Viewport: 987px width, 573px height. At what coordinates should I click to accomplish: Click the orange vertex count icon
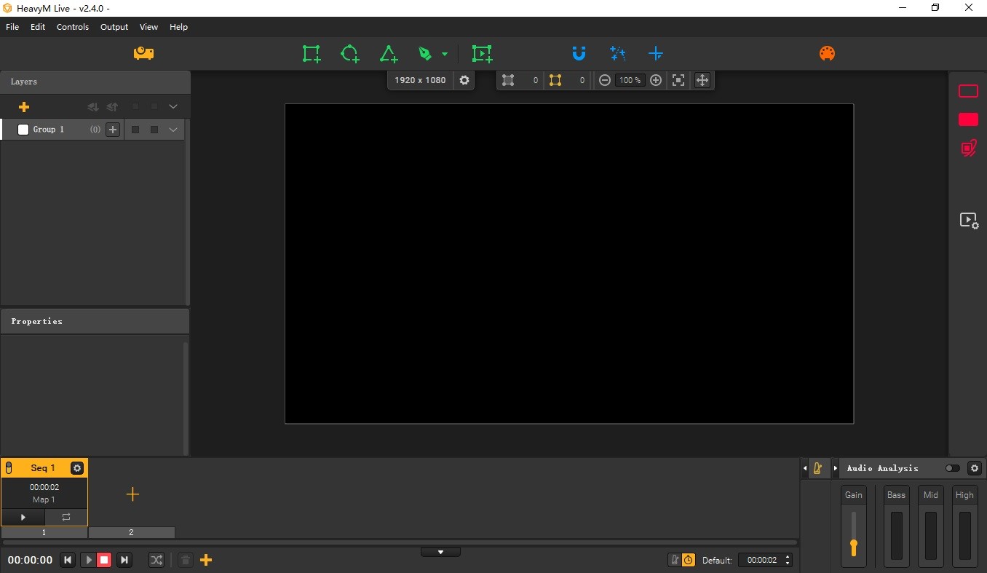pos(555,80)
